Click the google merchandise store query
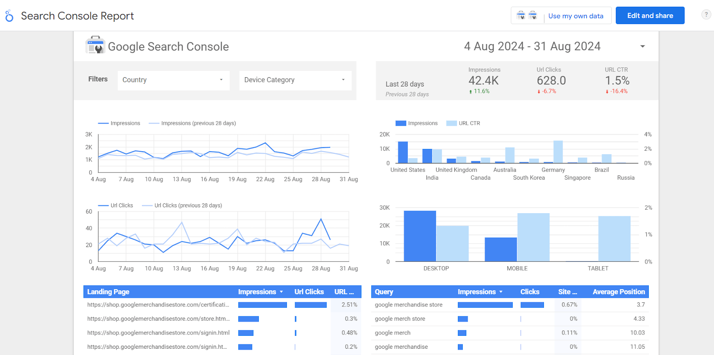This screenshot has height=355, width=714. point(409,305)
